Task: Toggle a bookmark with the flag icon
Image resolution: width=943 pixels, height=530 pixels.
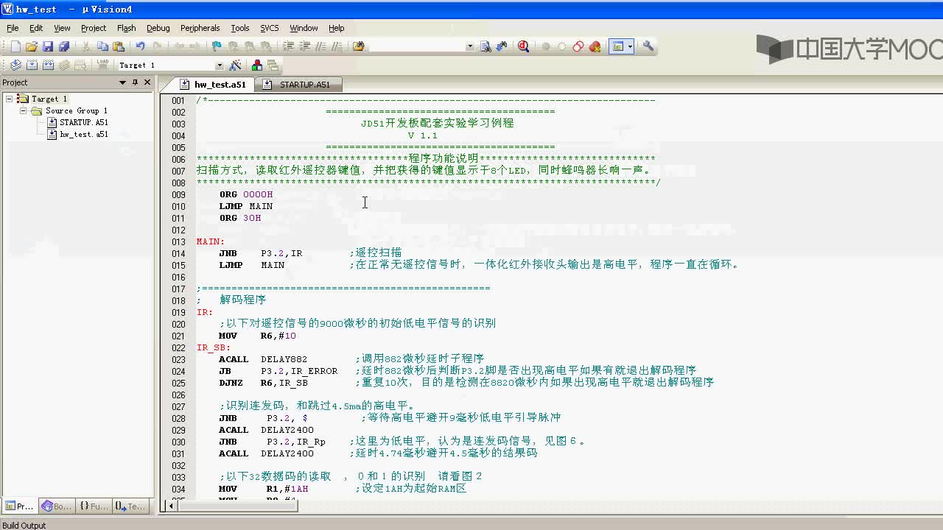Action: tap(217, 46)
